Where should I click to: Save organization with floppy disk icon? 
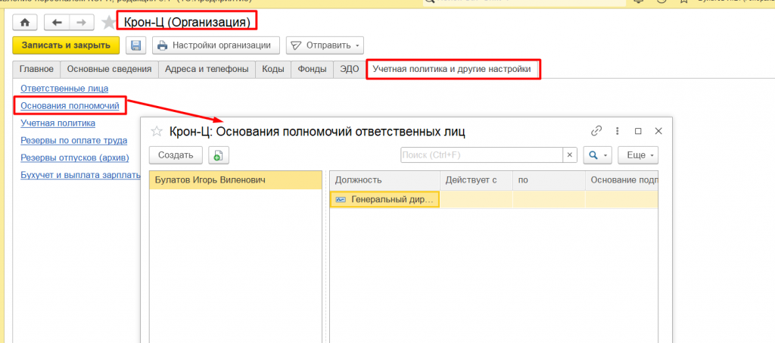point(135,45)
